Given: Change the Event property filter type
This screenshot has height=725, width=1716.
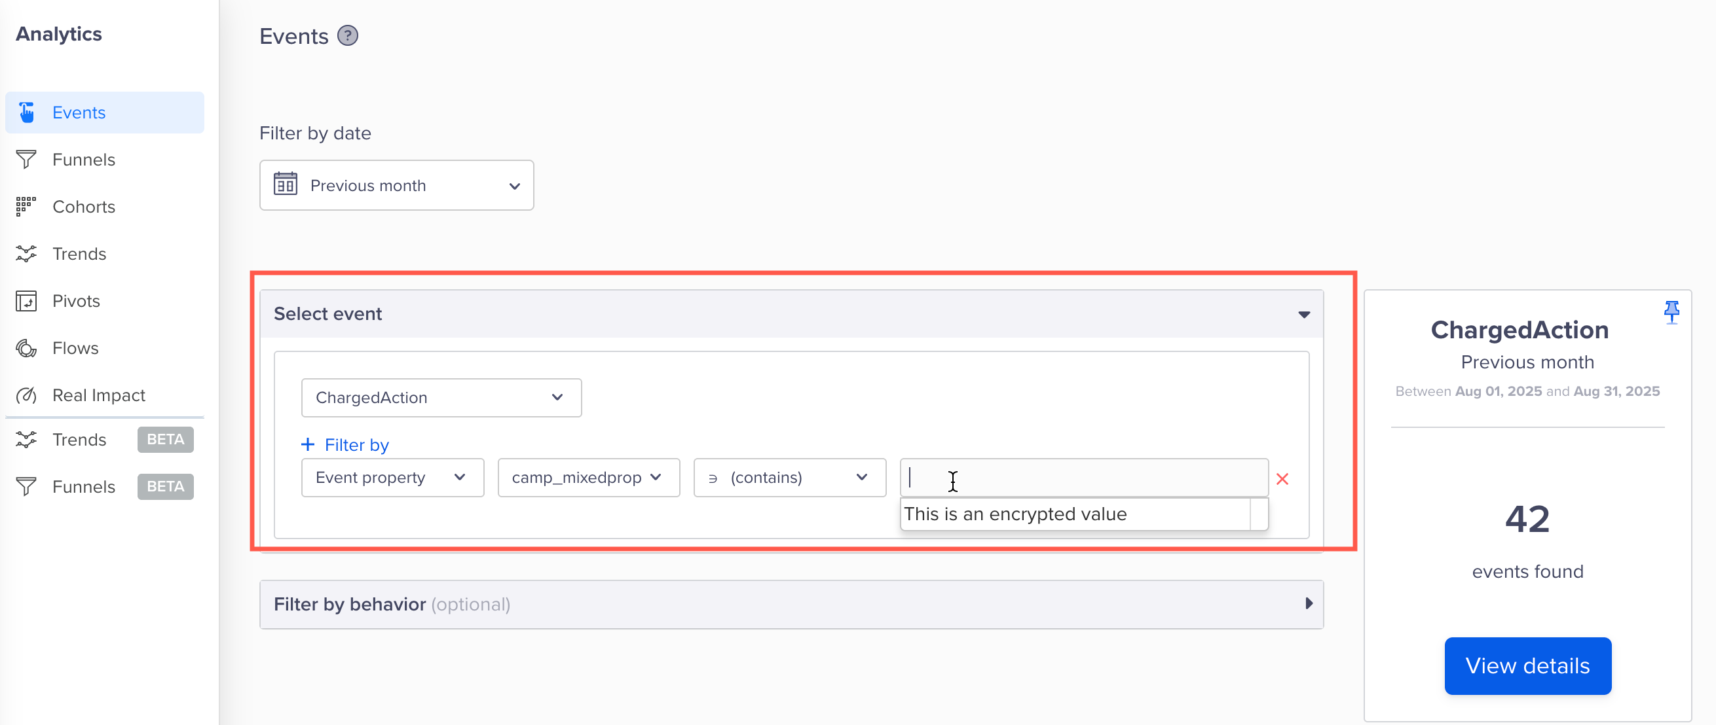Looking at the screenshot, I should point(392,478).
